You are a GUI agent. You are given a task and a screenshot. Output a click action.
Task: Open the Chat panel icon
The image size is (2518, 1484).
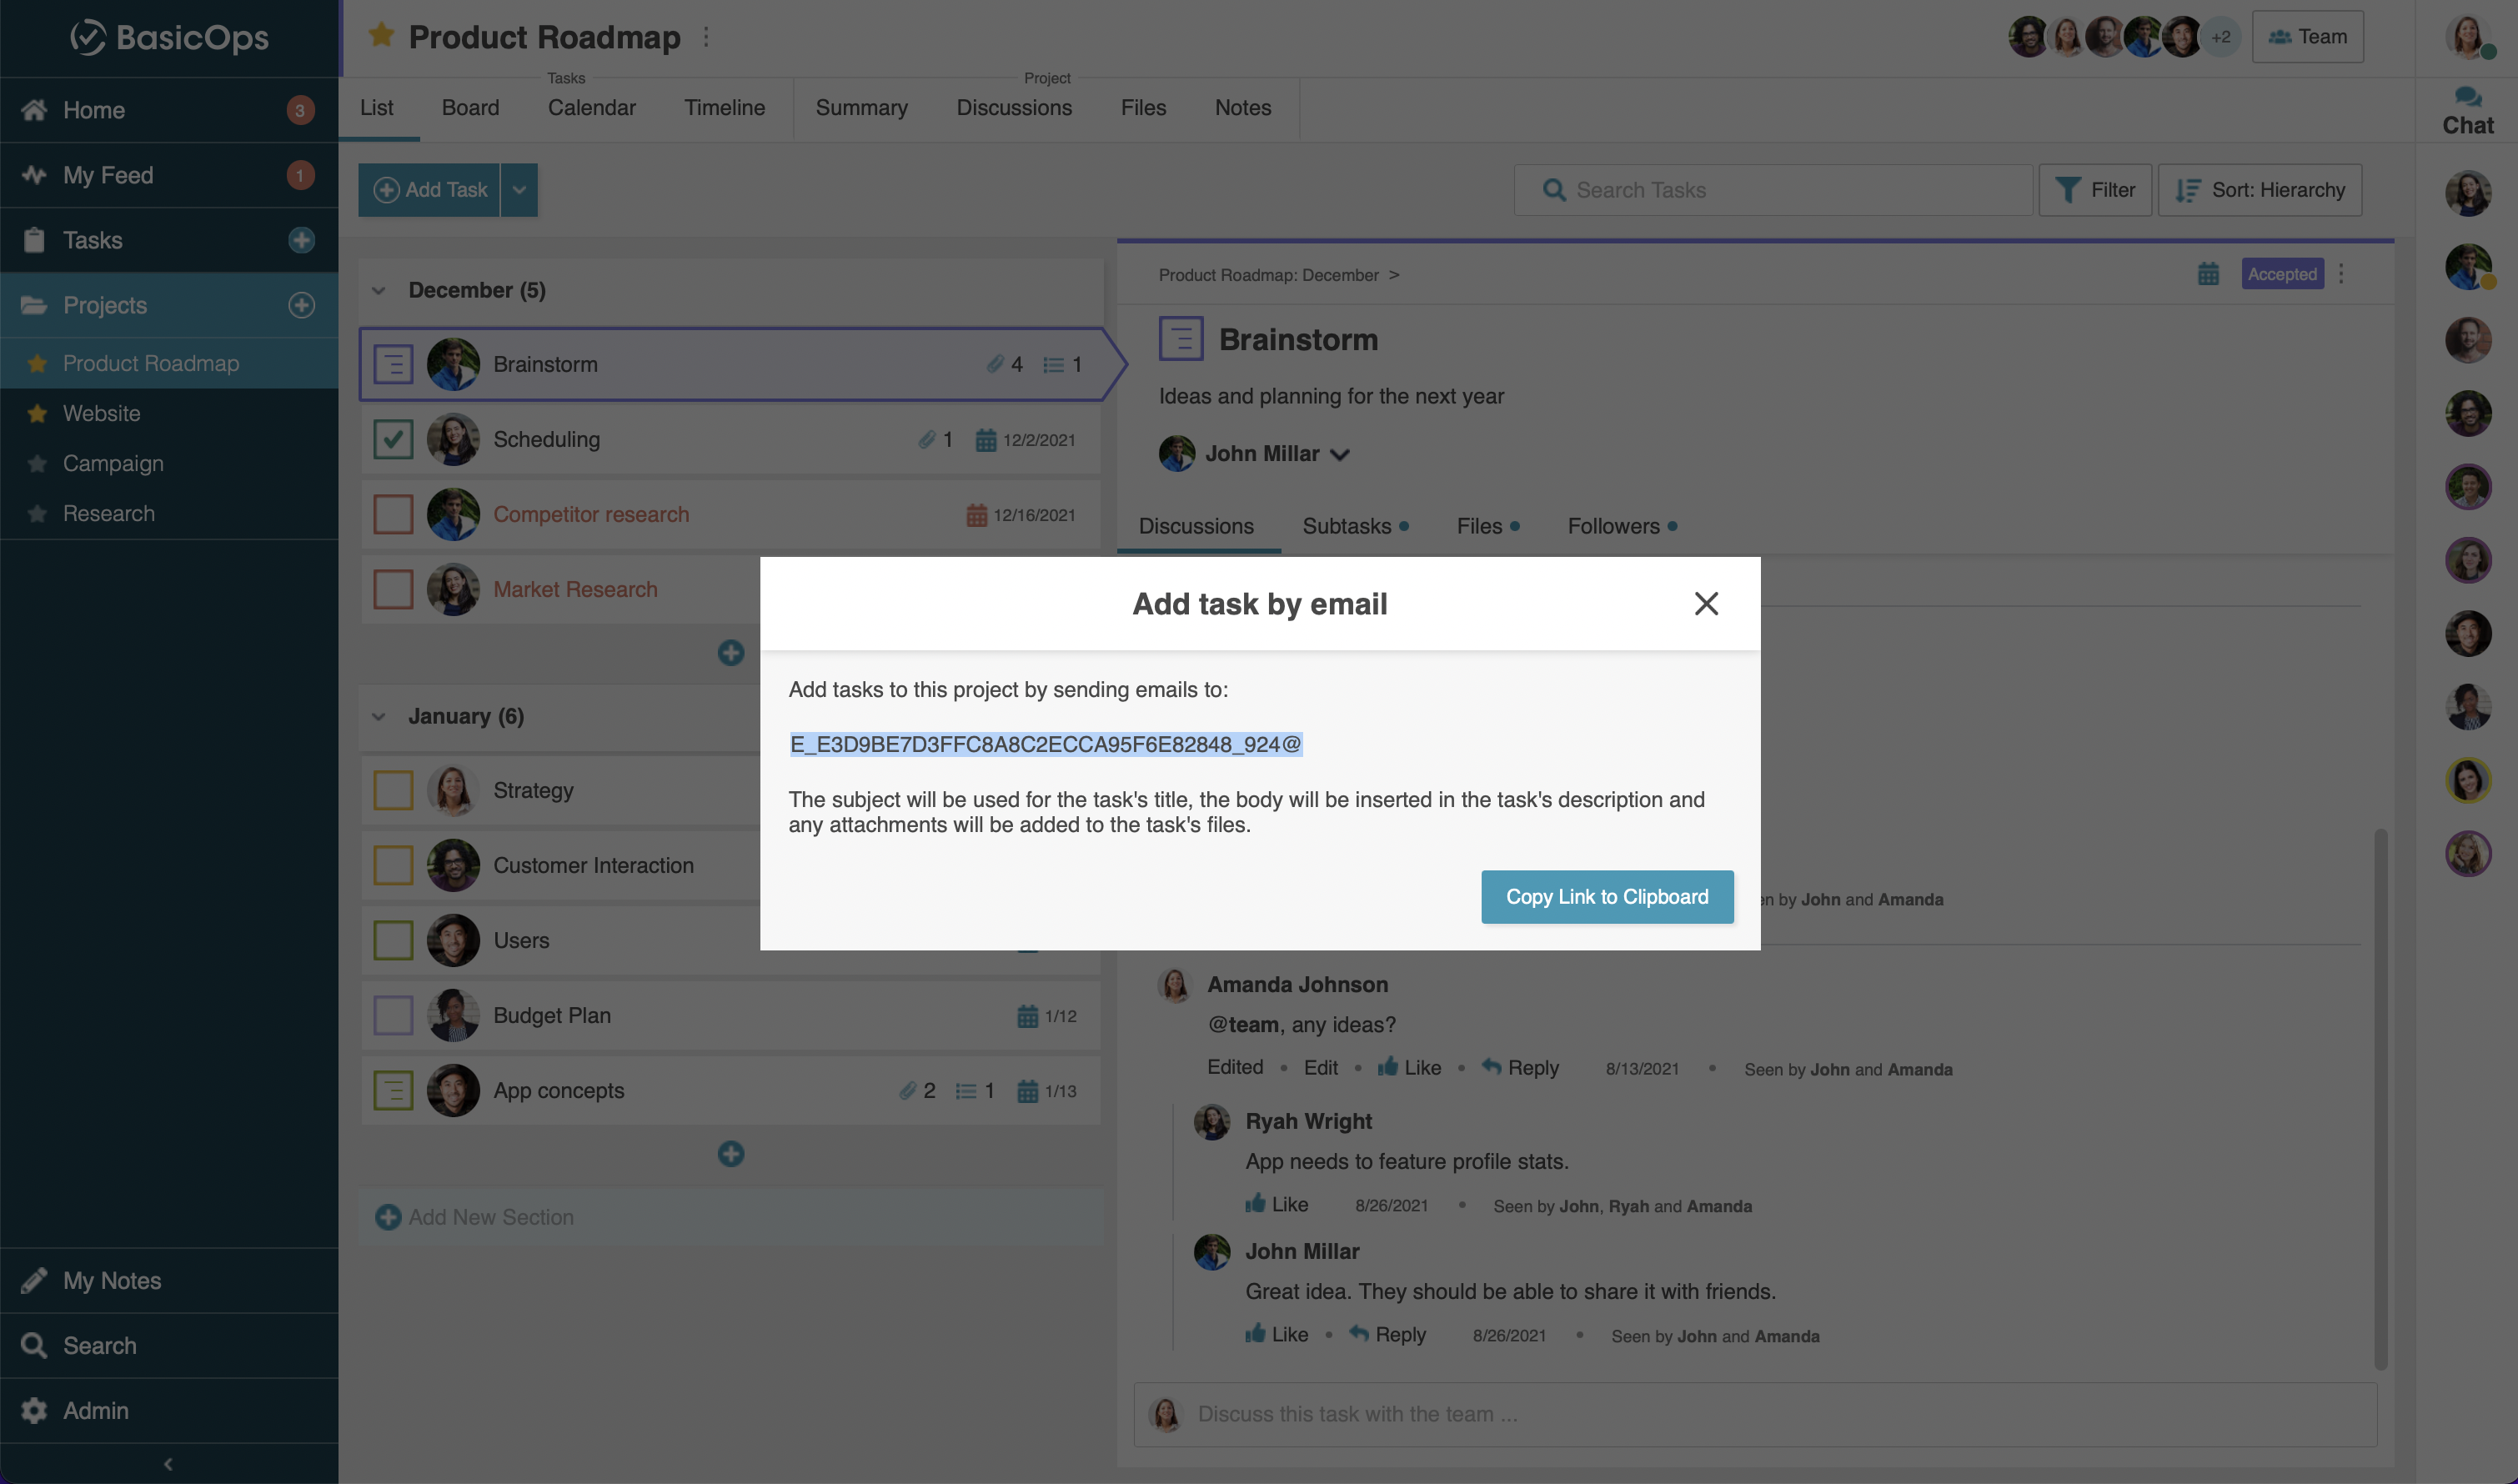[x=2467, y=98]
